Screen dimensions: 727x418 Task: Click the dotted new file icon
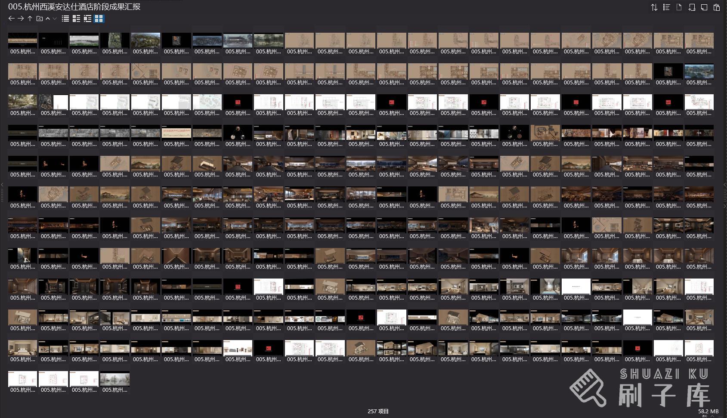[x=679, y=7]
